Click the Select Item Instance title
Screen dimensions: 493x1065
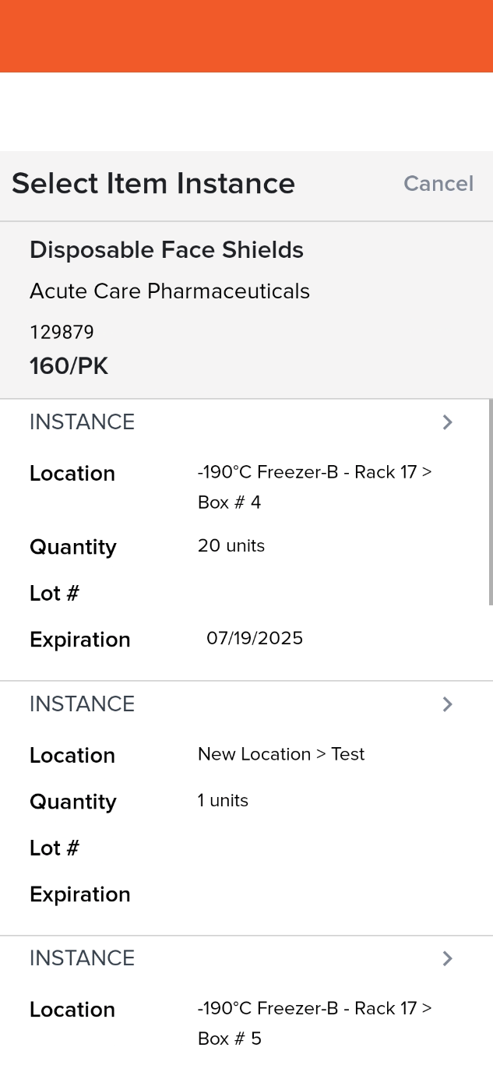coord(153,184)
